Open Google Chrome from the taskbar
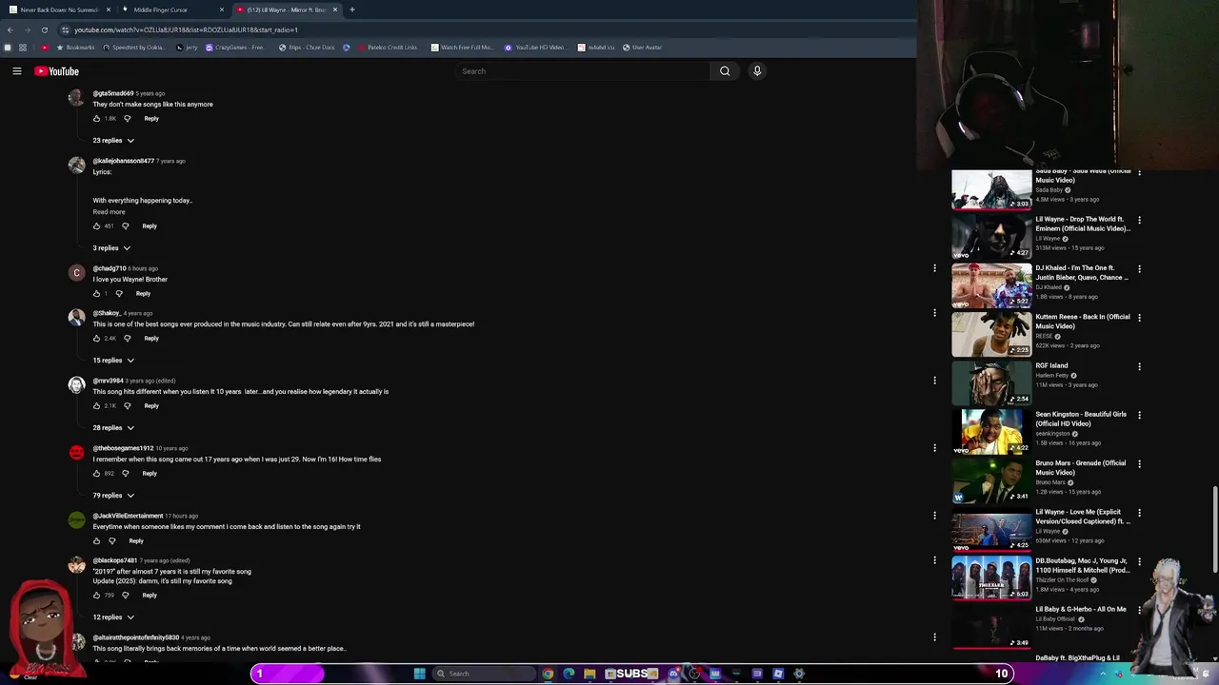The width and height of the screenshot is (1219, 685). click(x=548, y=674)
